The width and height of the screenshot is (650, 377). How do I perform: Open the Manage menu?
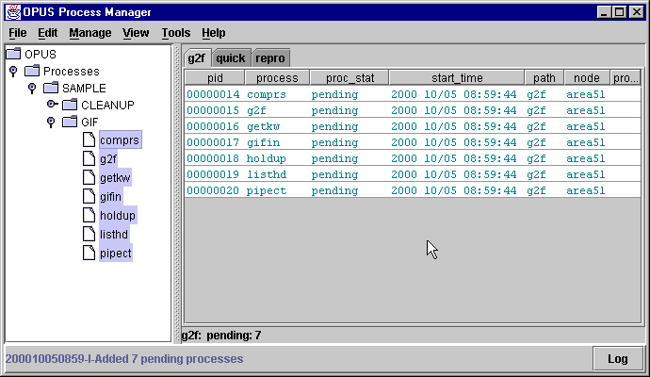[90, 33]
